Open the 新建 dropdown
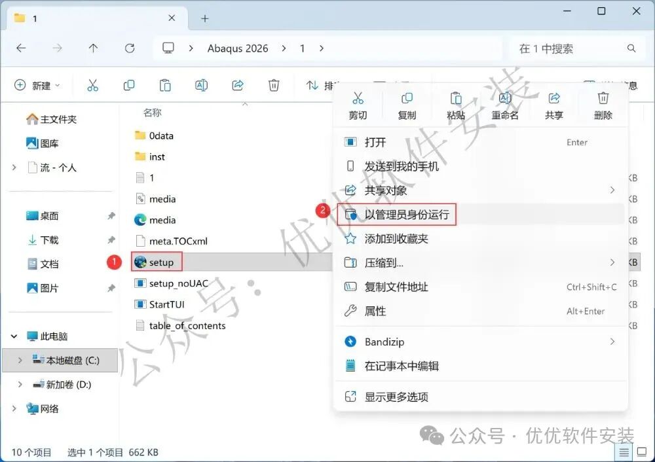The image size is (655, 462). (37, 86)
